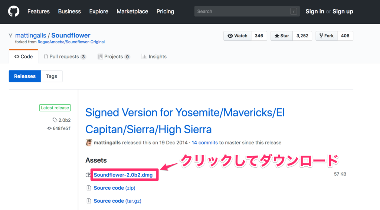Viewport: 380px width, 210px height.
Task: Click the GitHub Octocat logo
Action: 14,12
